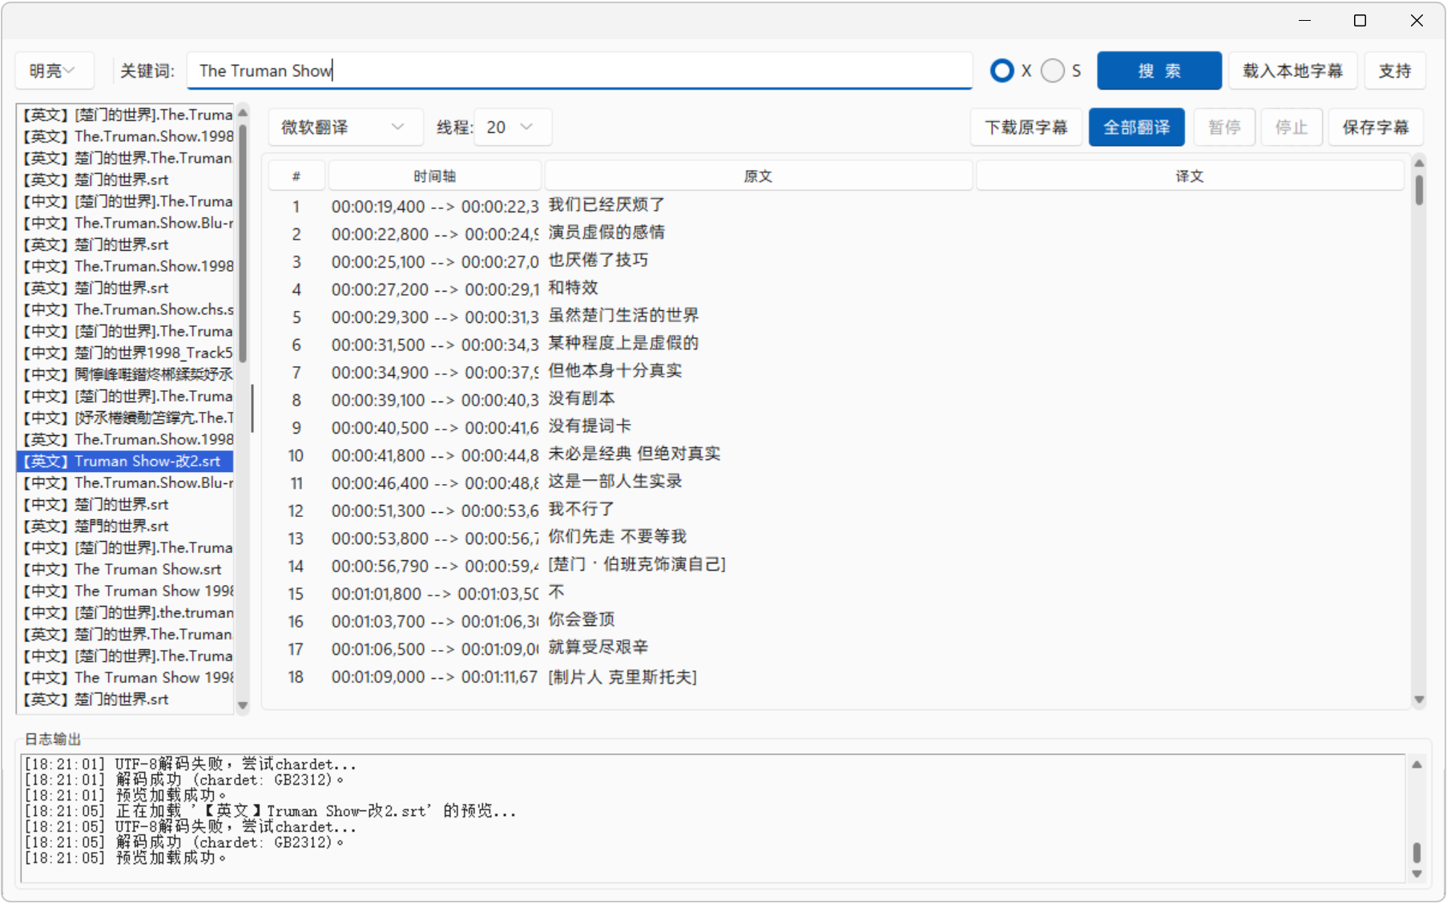Click the 时间轴 column header
Viewport: 1447px width, 904px height.
(x=434, y=176)
